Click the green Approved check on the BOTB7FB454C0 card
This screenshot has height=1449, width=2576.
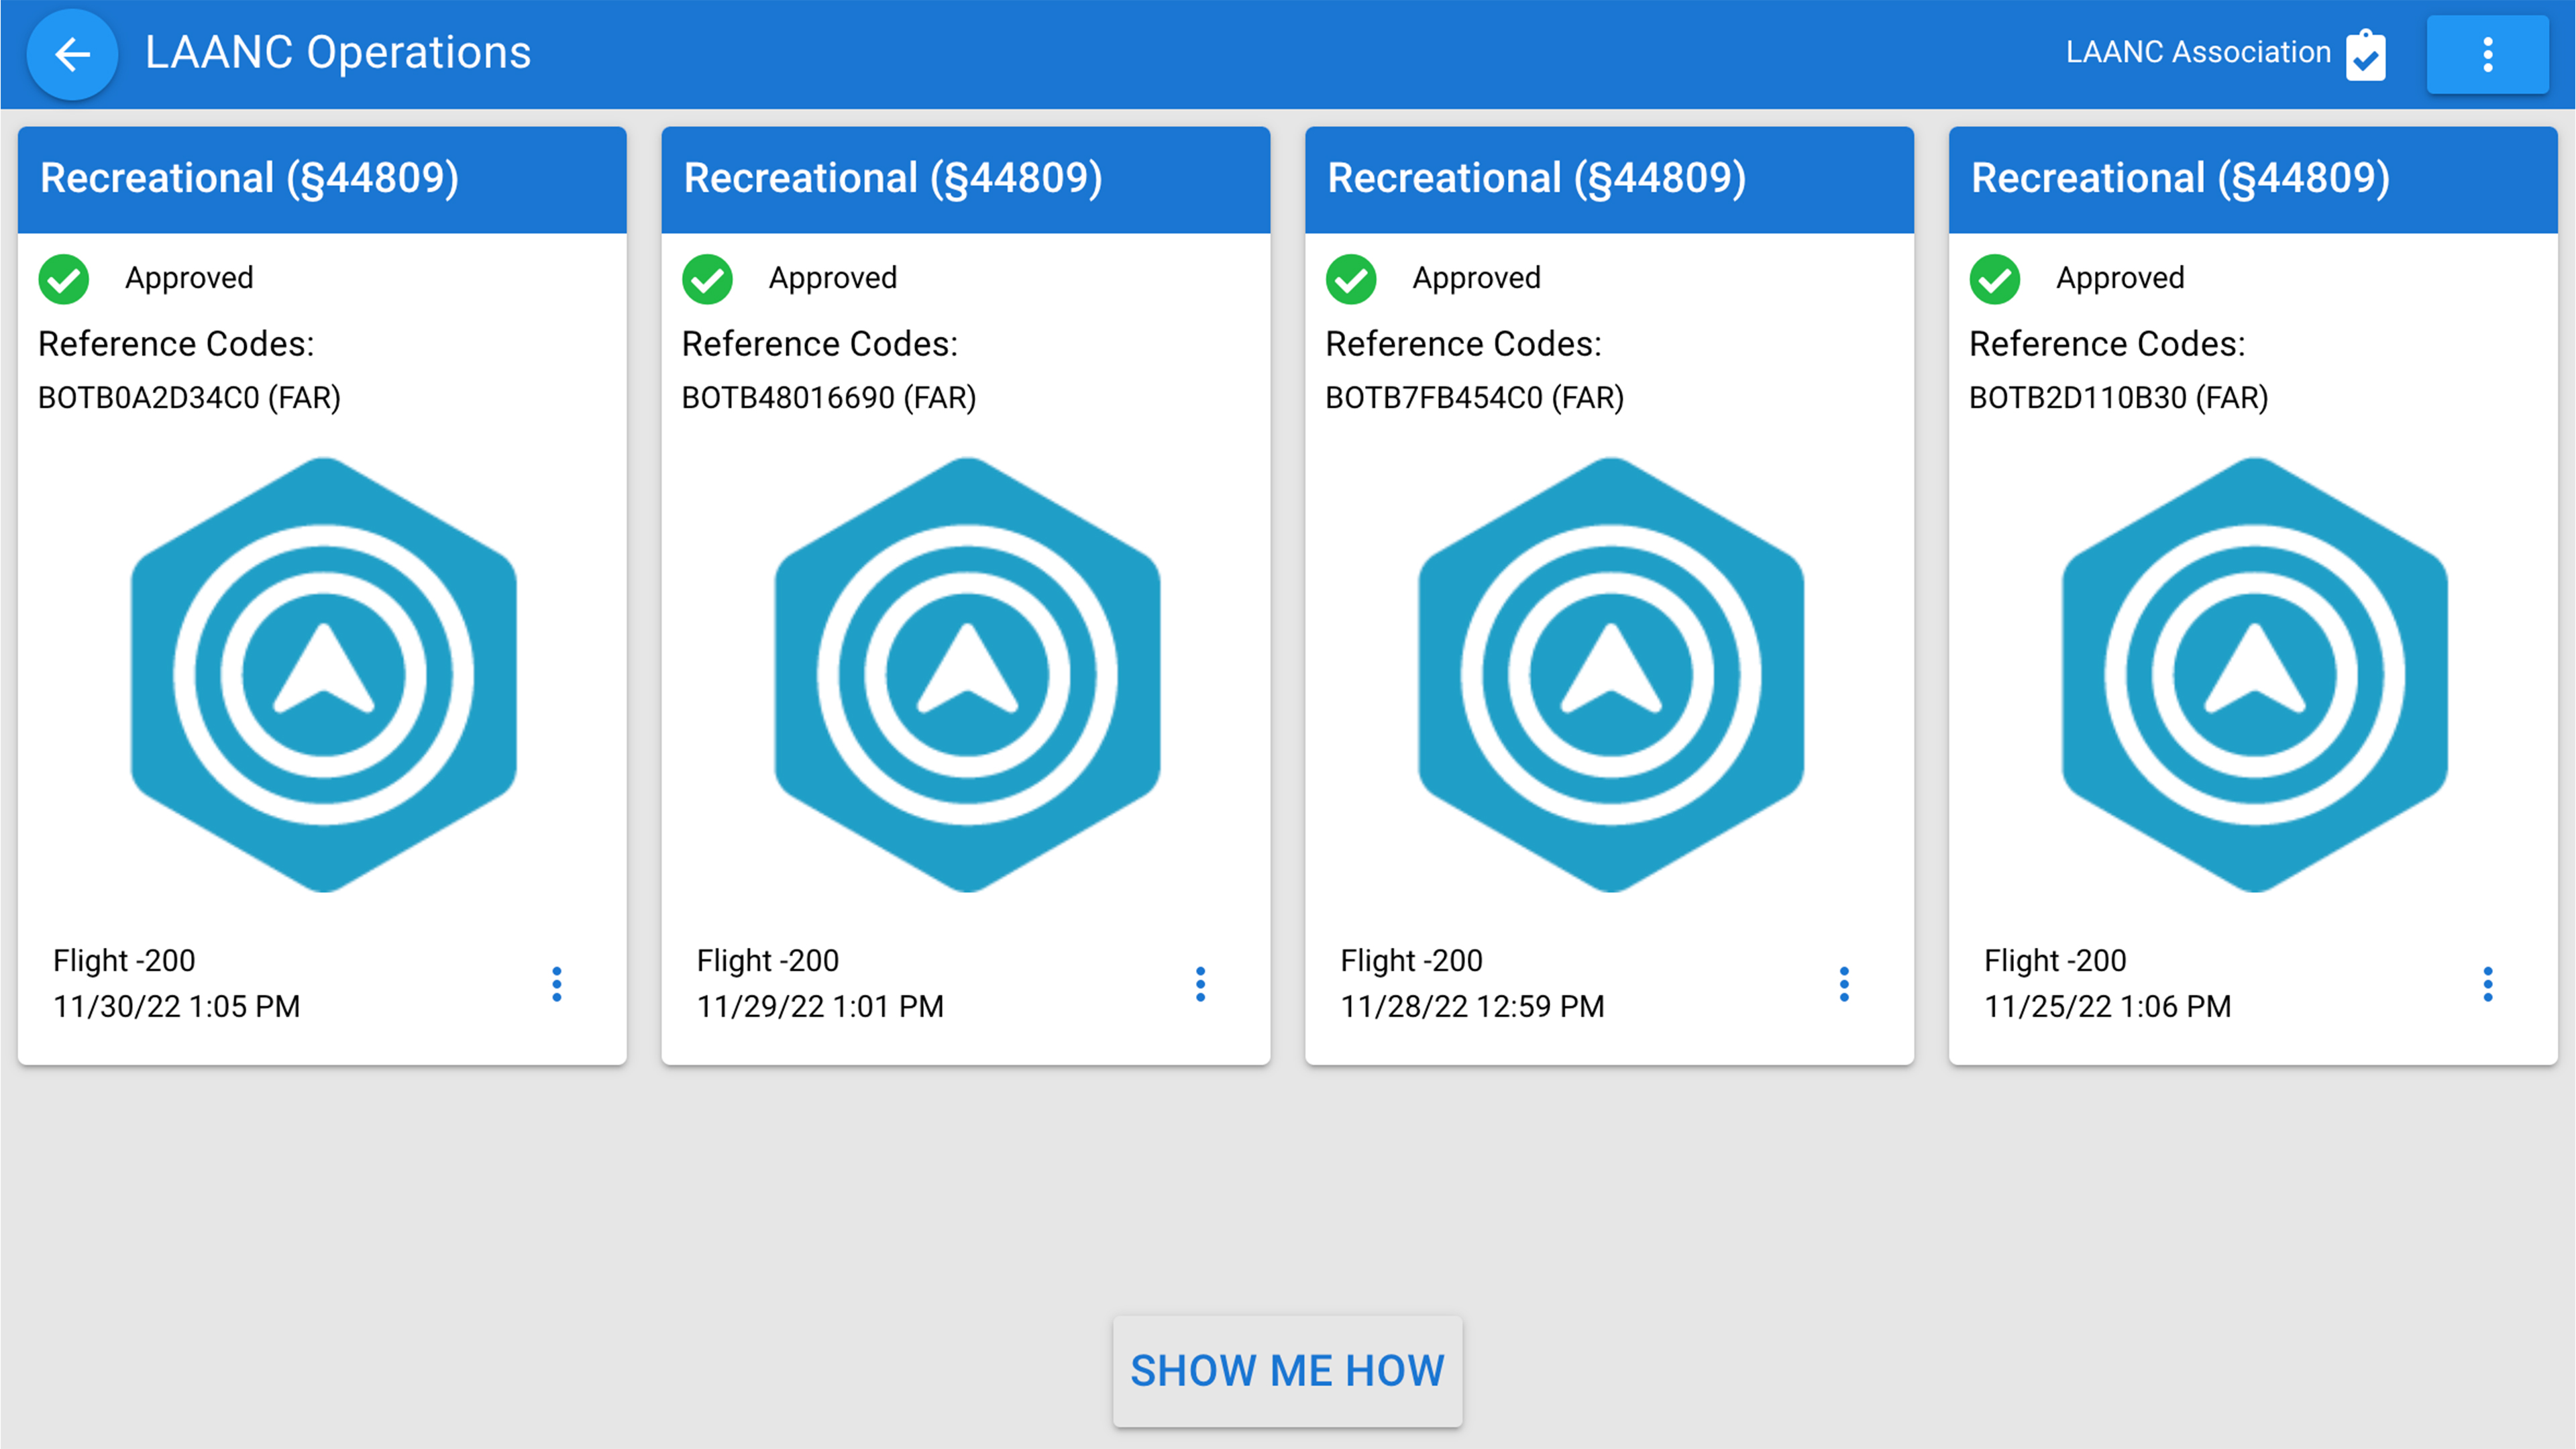pos(1351,279)
